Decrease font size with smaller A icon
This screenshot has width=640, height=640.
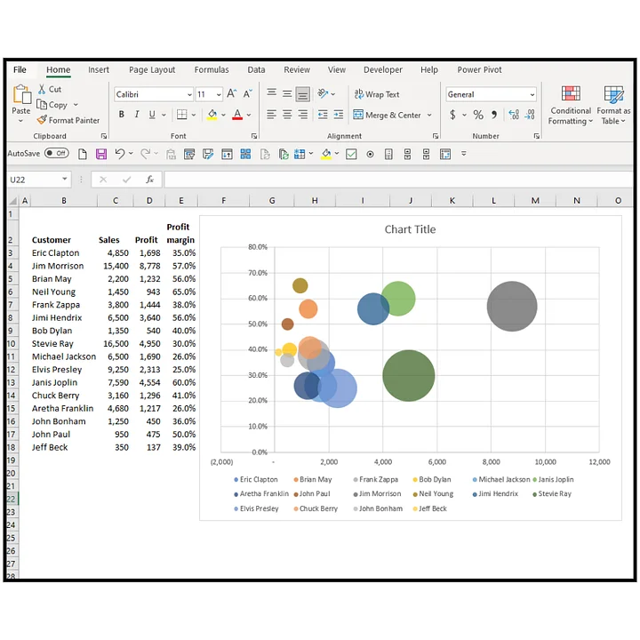tap(248, 94)
